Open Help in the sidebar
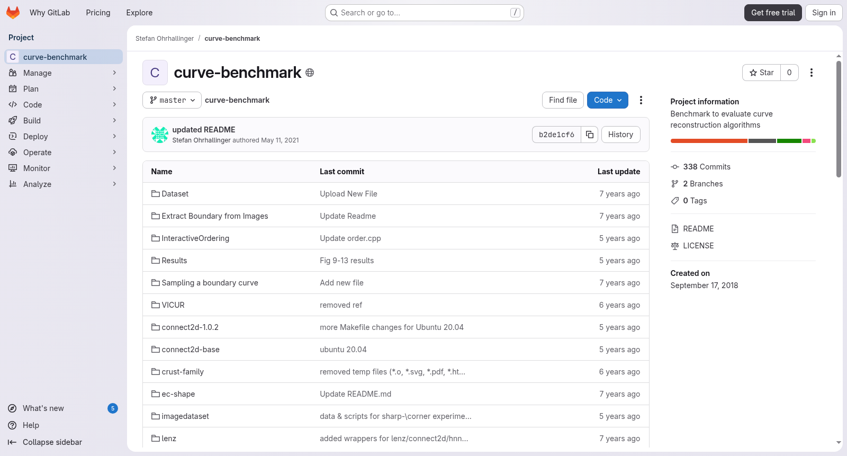Viewport: 847px width, 456px height. 64,425
